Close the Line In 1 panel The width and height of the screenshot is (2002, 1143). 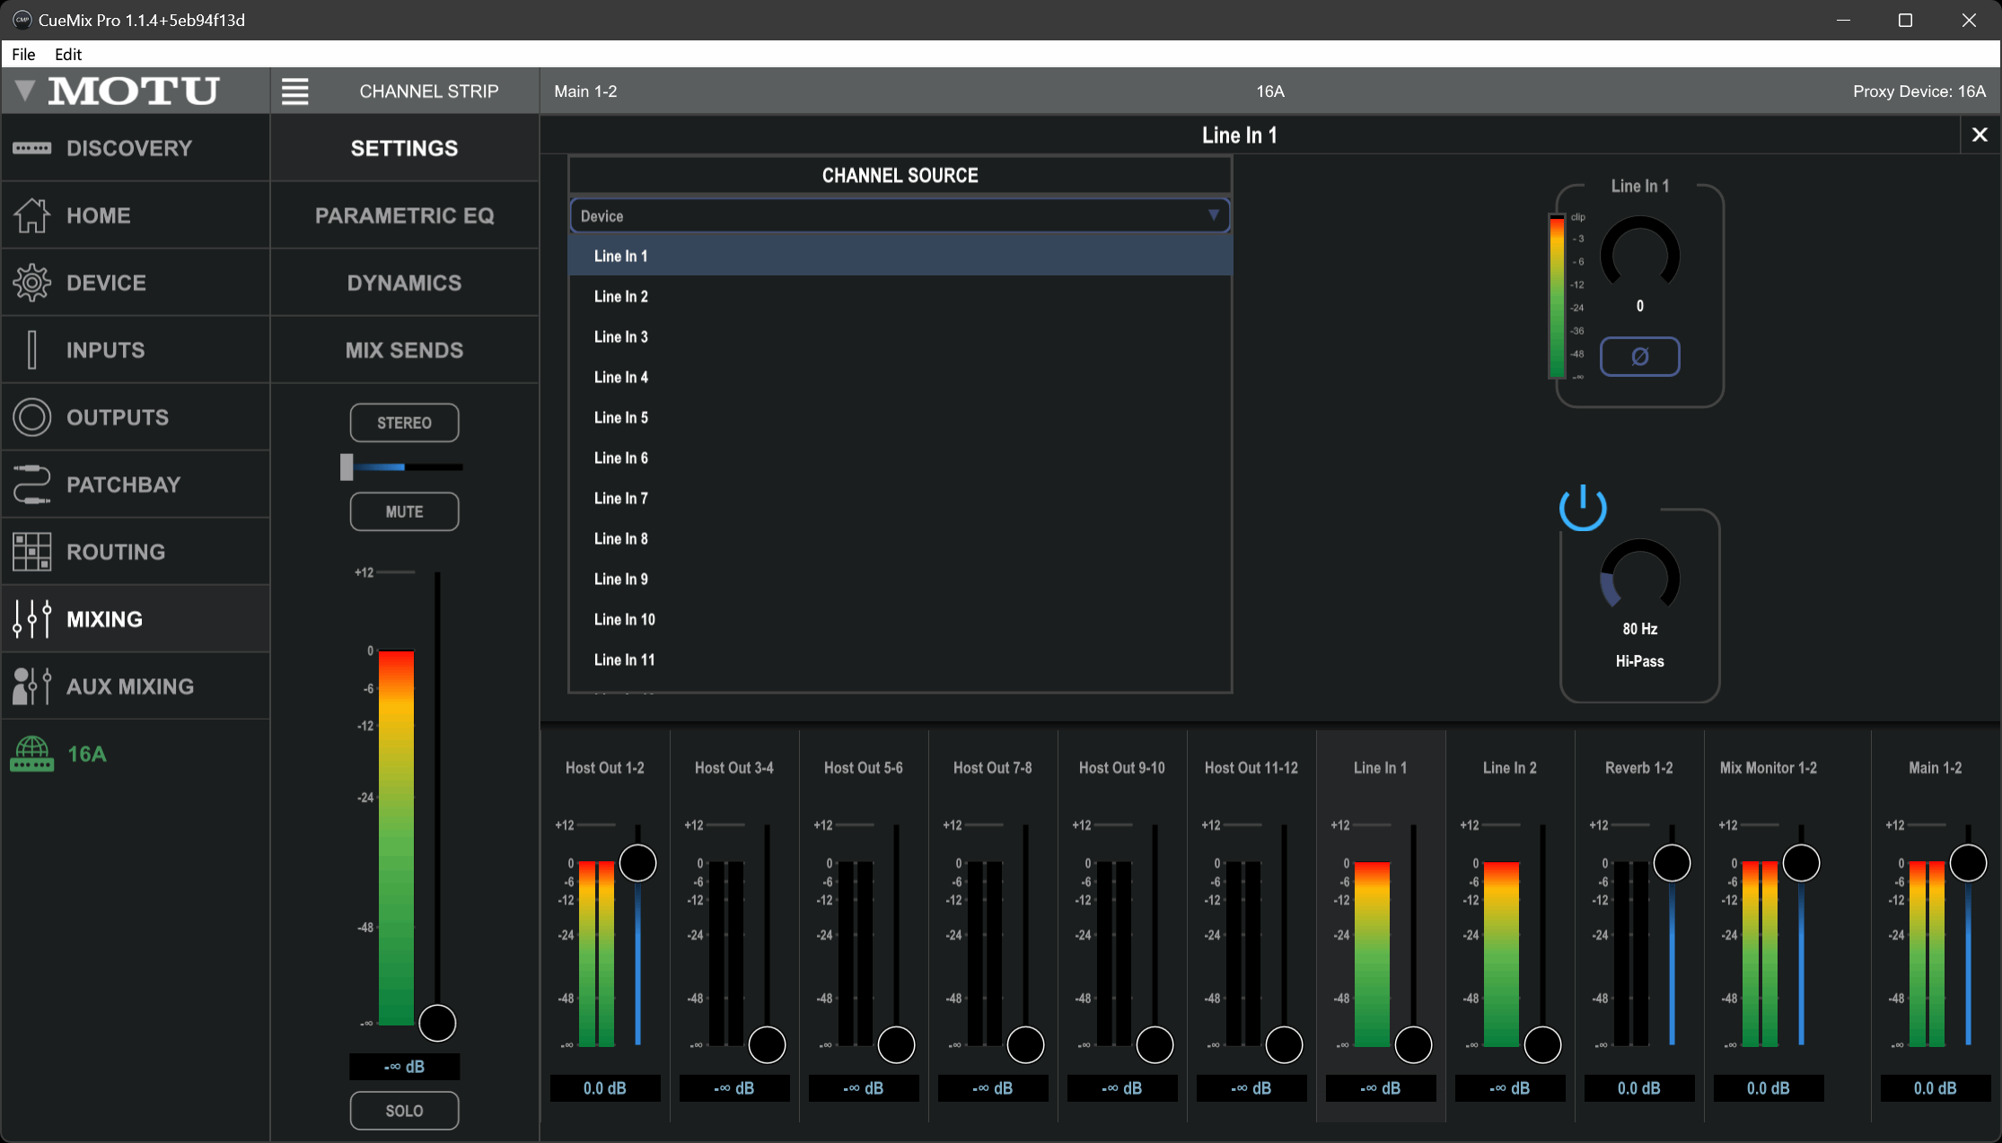pos(1980,135)
